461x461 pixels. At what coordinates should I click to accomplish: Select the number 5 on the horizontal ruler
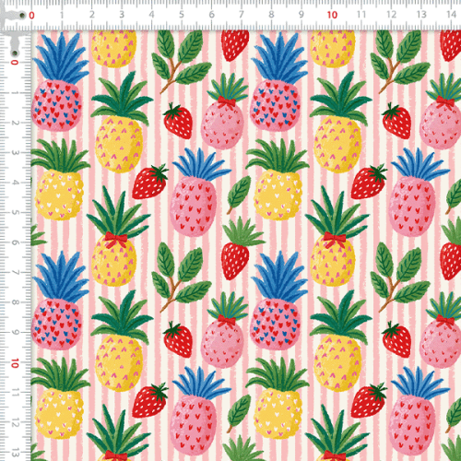[182, 15]
